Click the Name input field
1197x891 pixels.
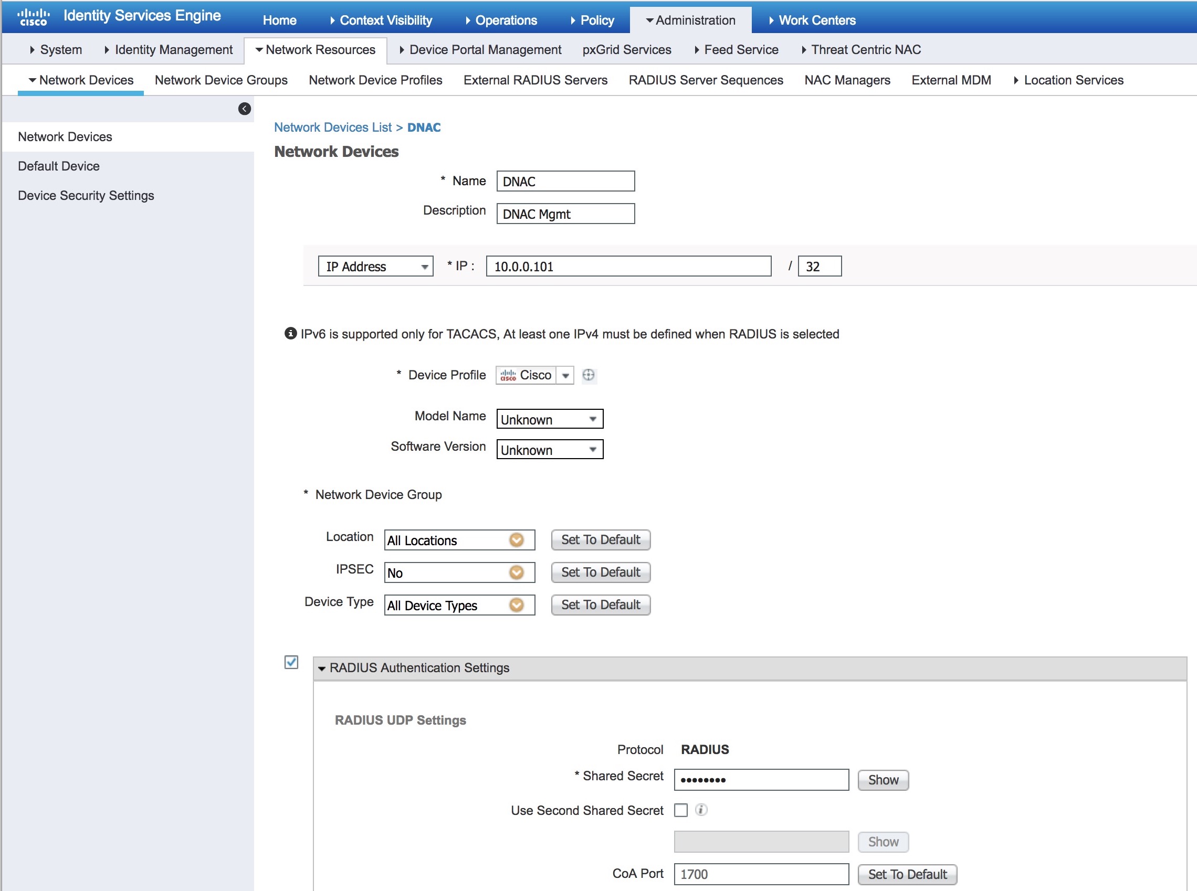[565, 181]
